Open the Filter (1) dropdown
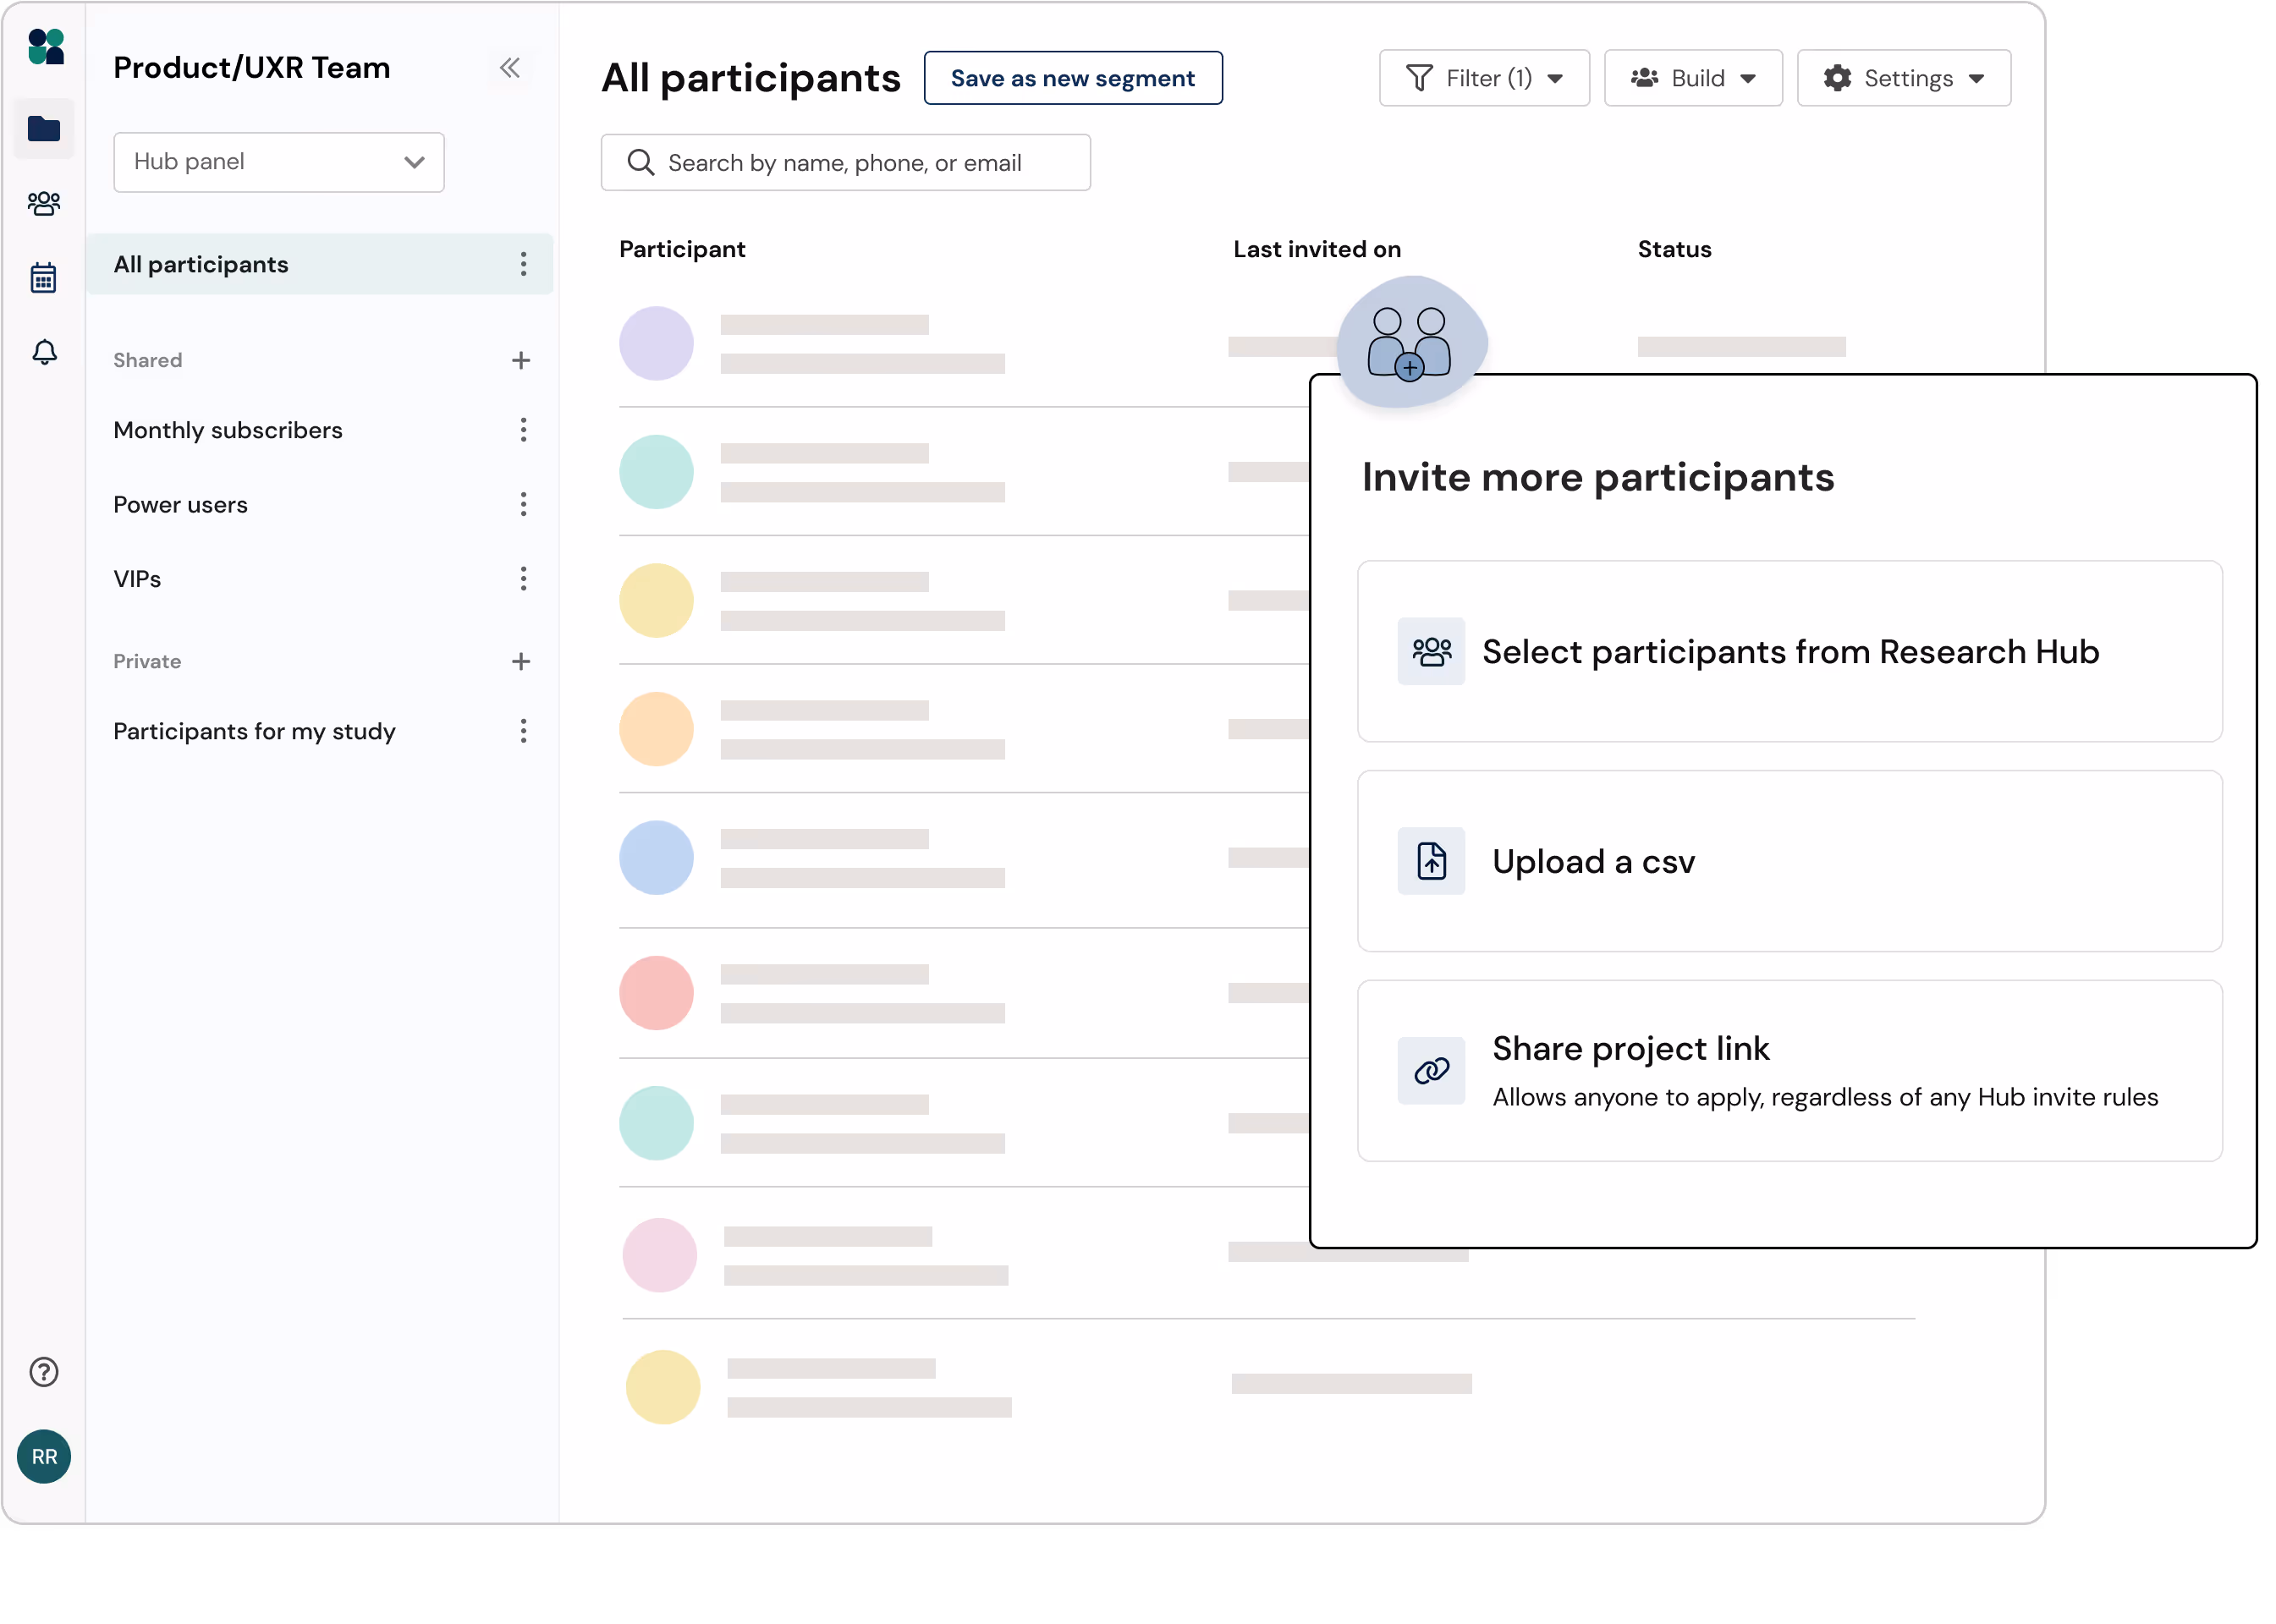The image size is (2276, 1624). tap(1484, 78)
